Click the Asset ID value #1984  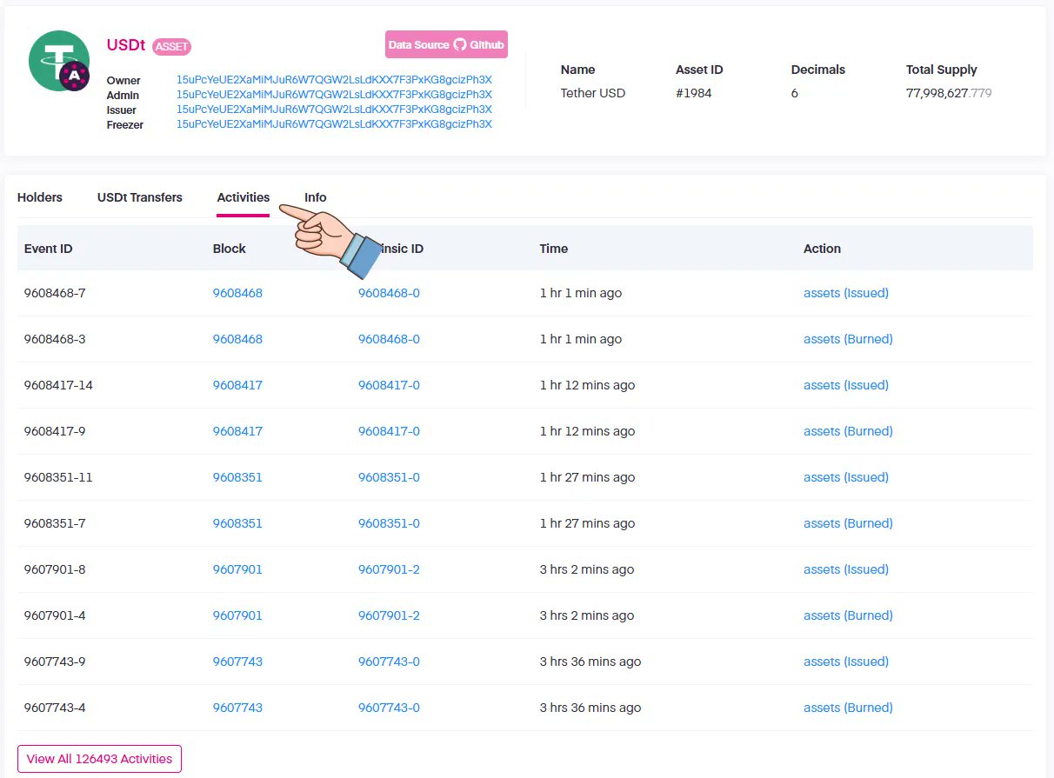pyautogui.click(x=694, y=93)
